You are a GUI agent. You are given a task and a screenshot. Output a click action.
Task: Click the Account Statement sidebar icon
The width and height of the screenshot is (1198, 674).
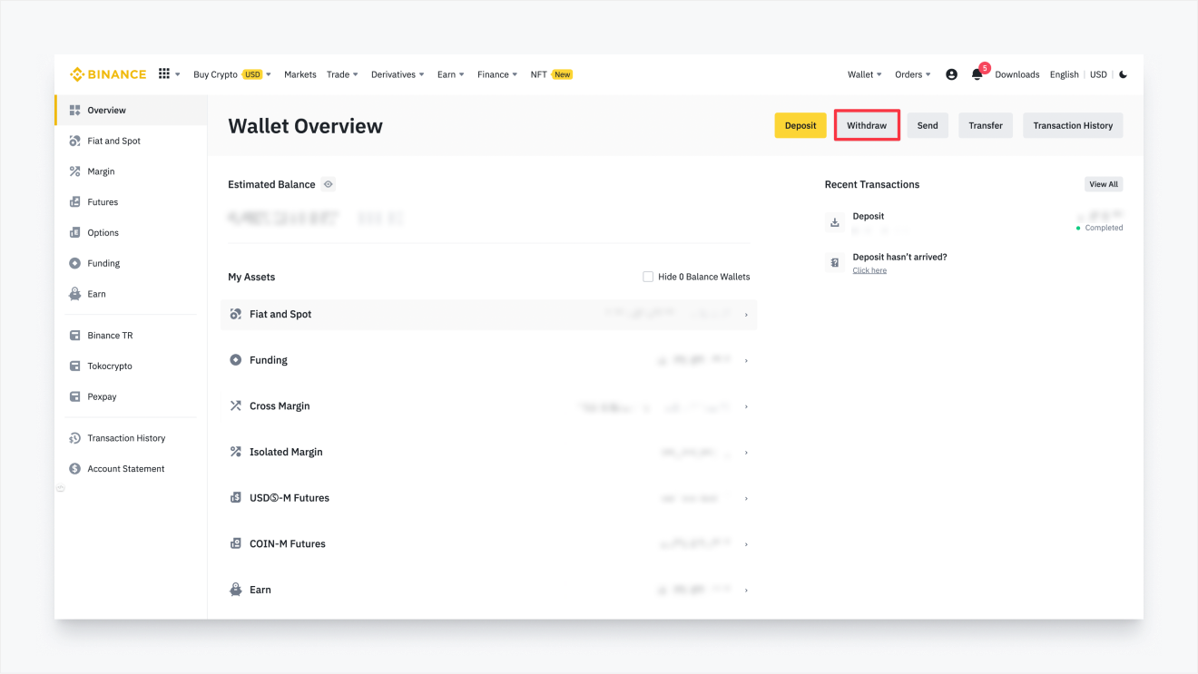75,469
